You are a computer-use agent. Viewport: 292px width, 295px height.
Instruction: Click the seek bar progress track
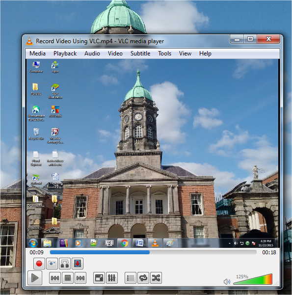pyautogui.click(x=153, y=252)
